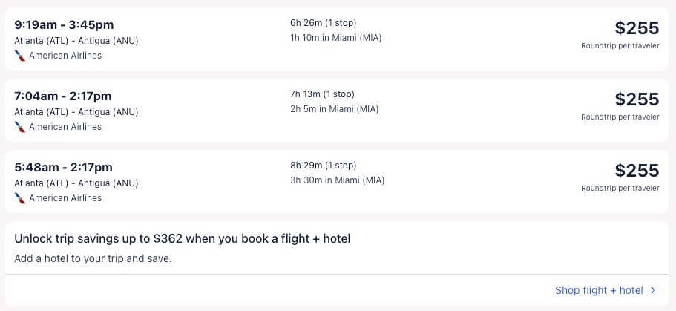676x311 pixels.
Task: Select the 5:48am - 2:17pm flight card
Action: pyautogui.click(x=445, y=197)
